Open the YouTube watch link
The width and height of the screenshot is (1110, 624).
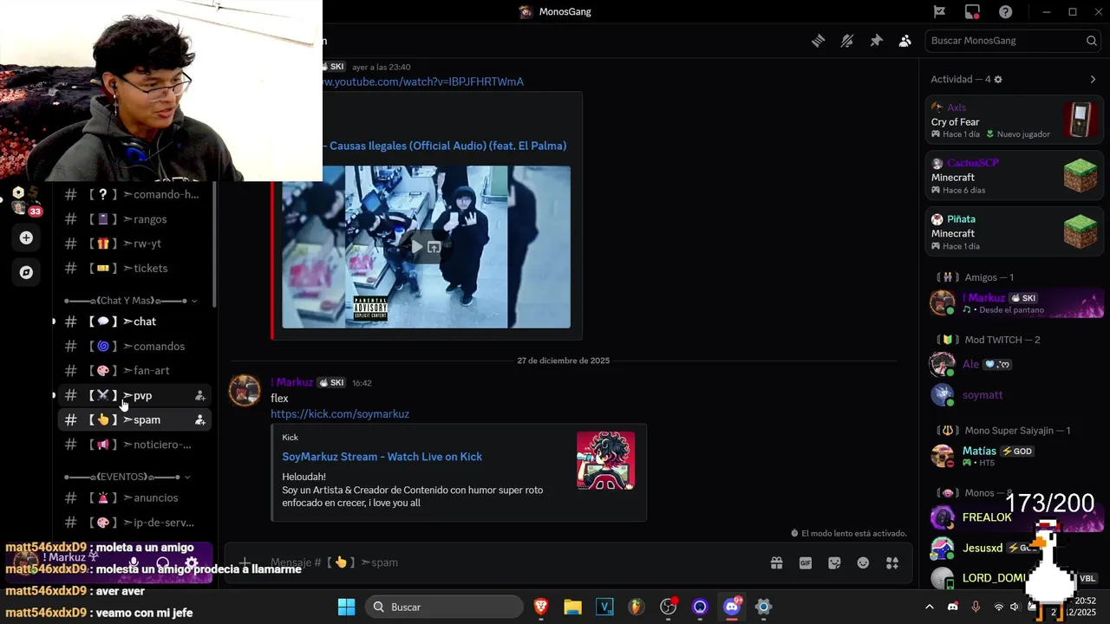pos(423,81)
